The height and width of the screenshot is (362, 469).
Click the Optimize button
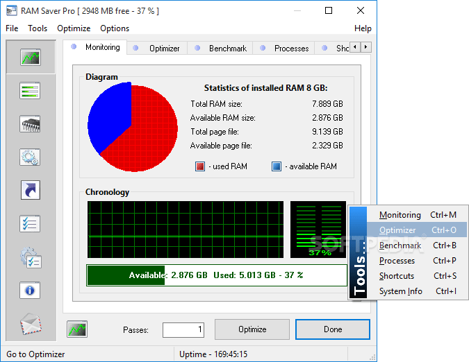[x=252, y=329]
